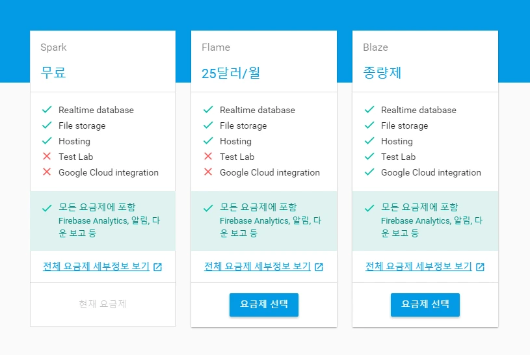The height and width of the screenshot is (355, 530).
Task: Select the Flame plan with 요금제 선택
Action: point(264,304)
